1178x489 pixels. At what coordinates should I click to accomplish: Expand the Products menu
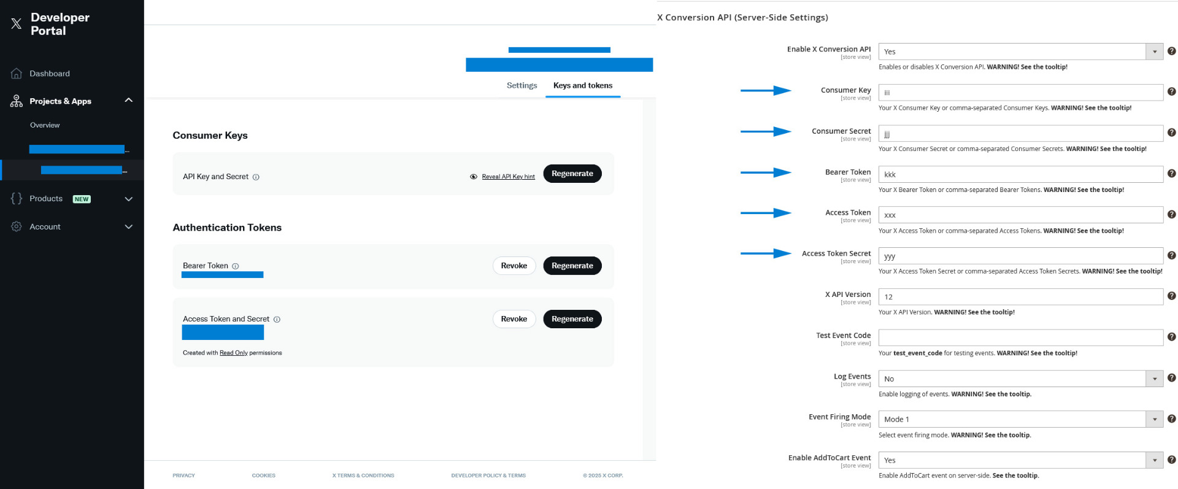(129, 199)
